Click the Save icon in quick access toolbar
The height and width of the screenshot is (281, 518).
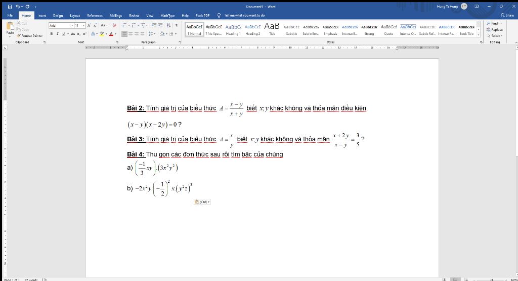pos(10,7)
